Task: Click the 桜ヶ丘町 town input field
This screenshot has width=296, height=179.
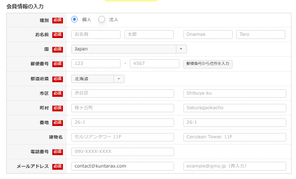Action: point(122,108)
